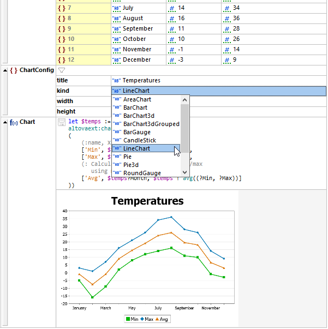Image resolution: width=328 pixels, height=329 pixels.
Task: Click the number type icon beside 36
Action: click(226, 19)
